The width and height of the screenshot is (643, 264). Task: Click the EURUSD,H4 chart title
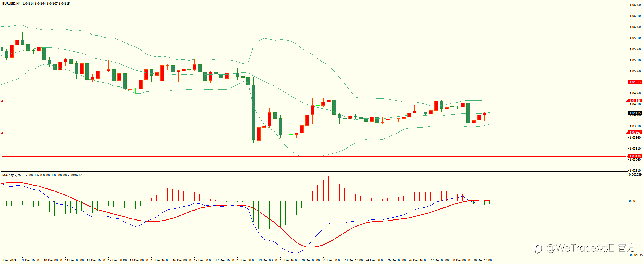[x=11, y=4]
